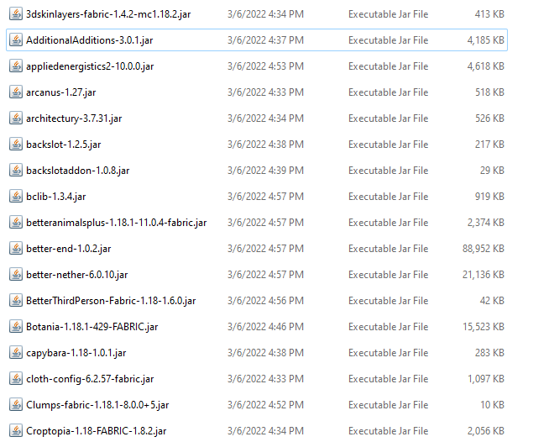
Task: Click the jar icon beside appliedenergistics2-10.0.0.jar
Action: click(x=16, y=66)
